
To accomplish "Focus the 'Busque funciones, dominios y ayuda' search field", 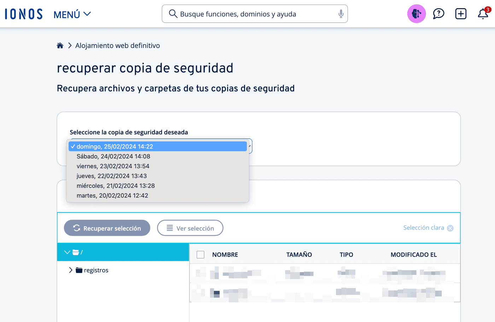I will 255,14.
